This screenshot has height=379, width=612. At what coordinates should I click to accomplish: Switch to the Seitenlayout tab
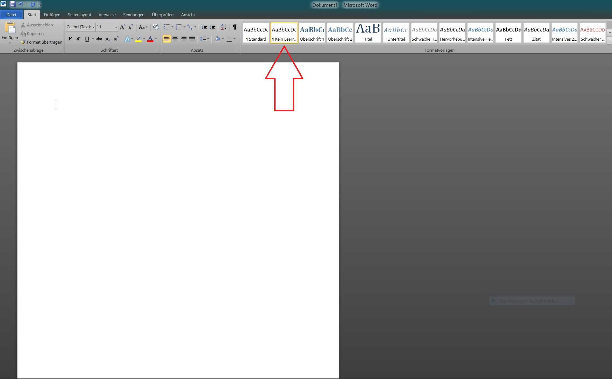79,15
